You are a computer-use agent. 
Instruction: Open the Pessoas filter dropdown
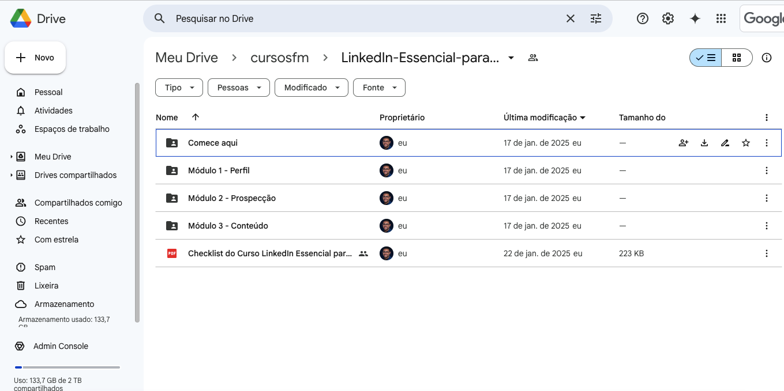(x=239, y=88)
